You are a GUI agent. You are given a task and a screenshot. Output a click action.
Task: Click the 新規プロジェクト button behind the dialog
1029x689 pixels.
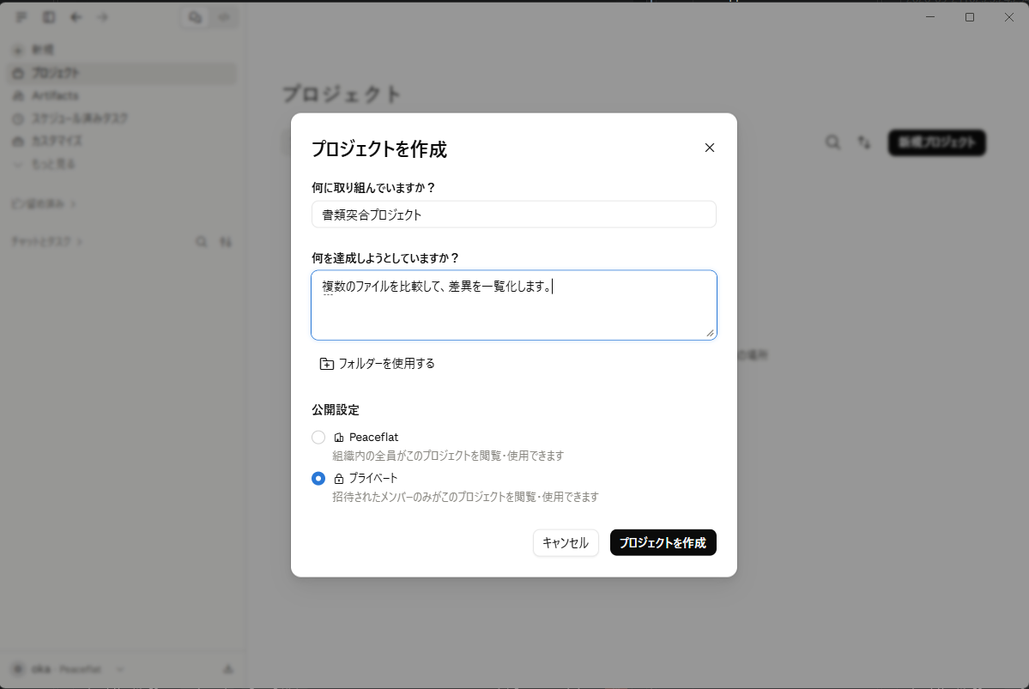(937, 142)
